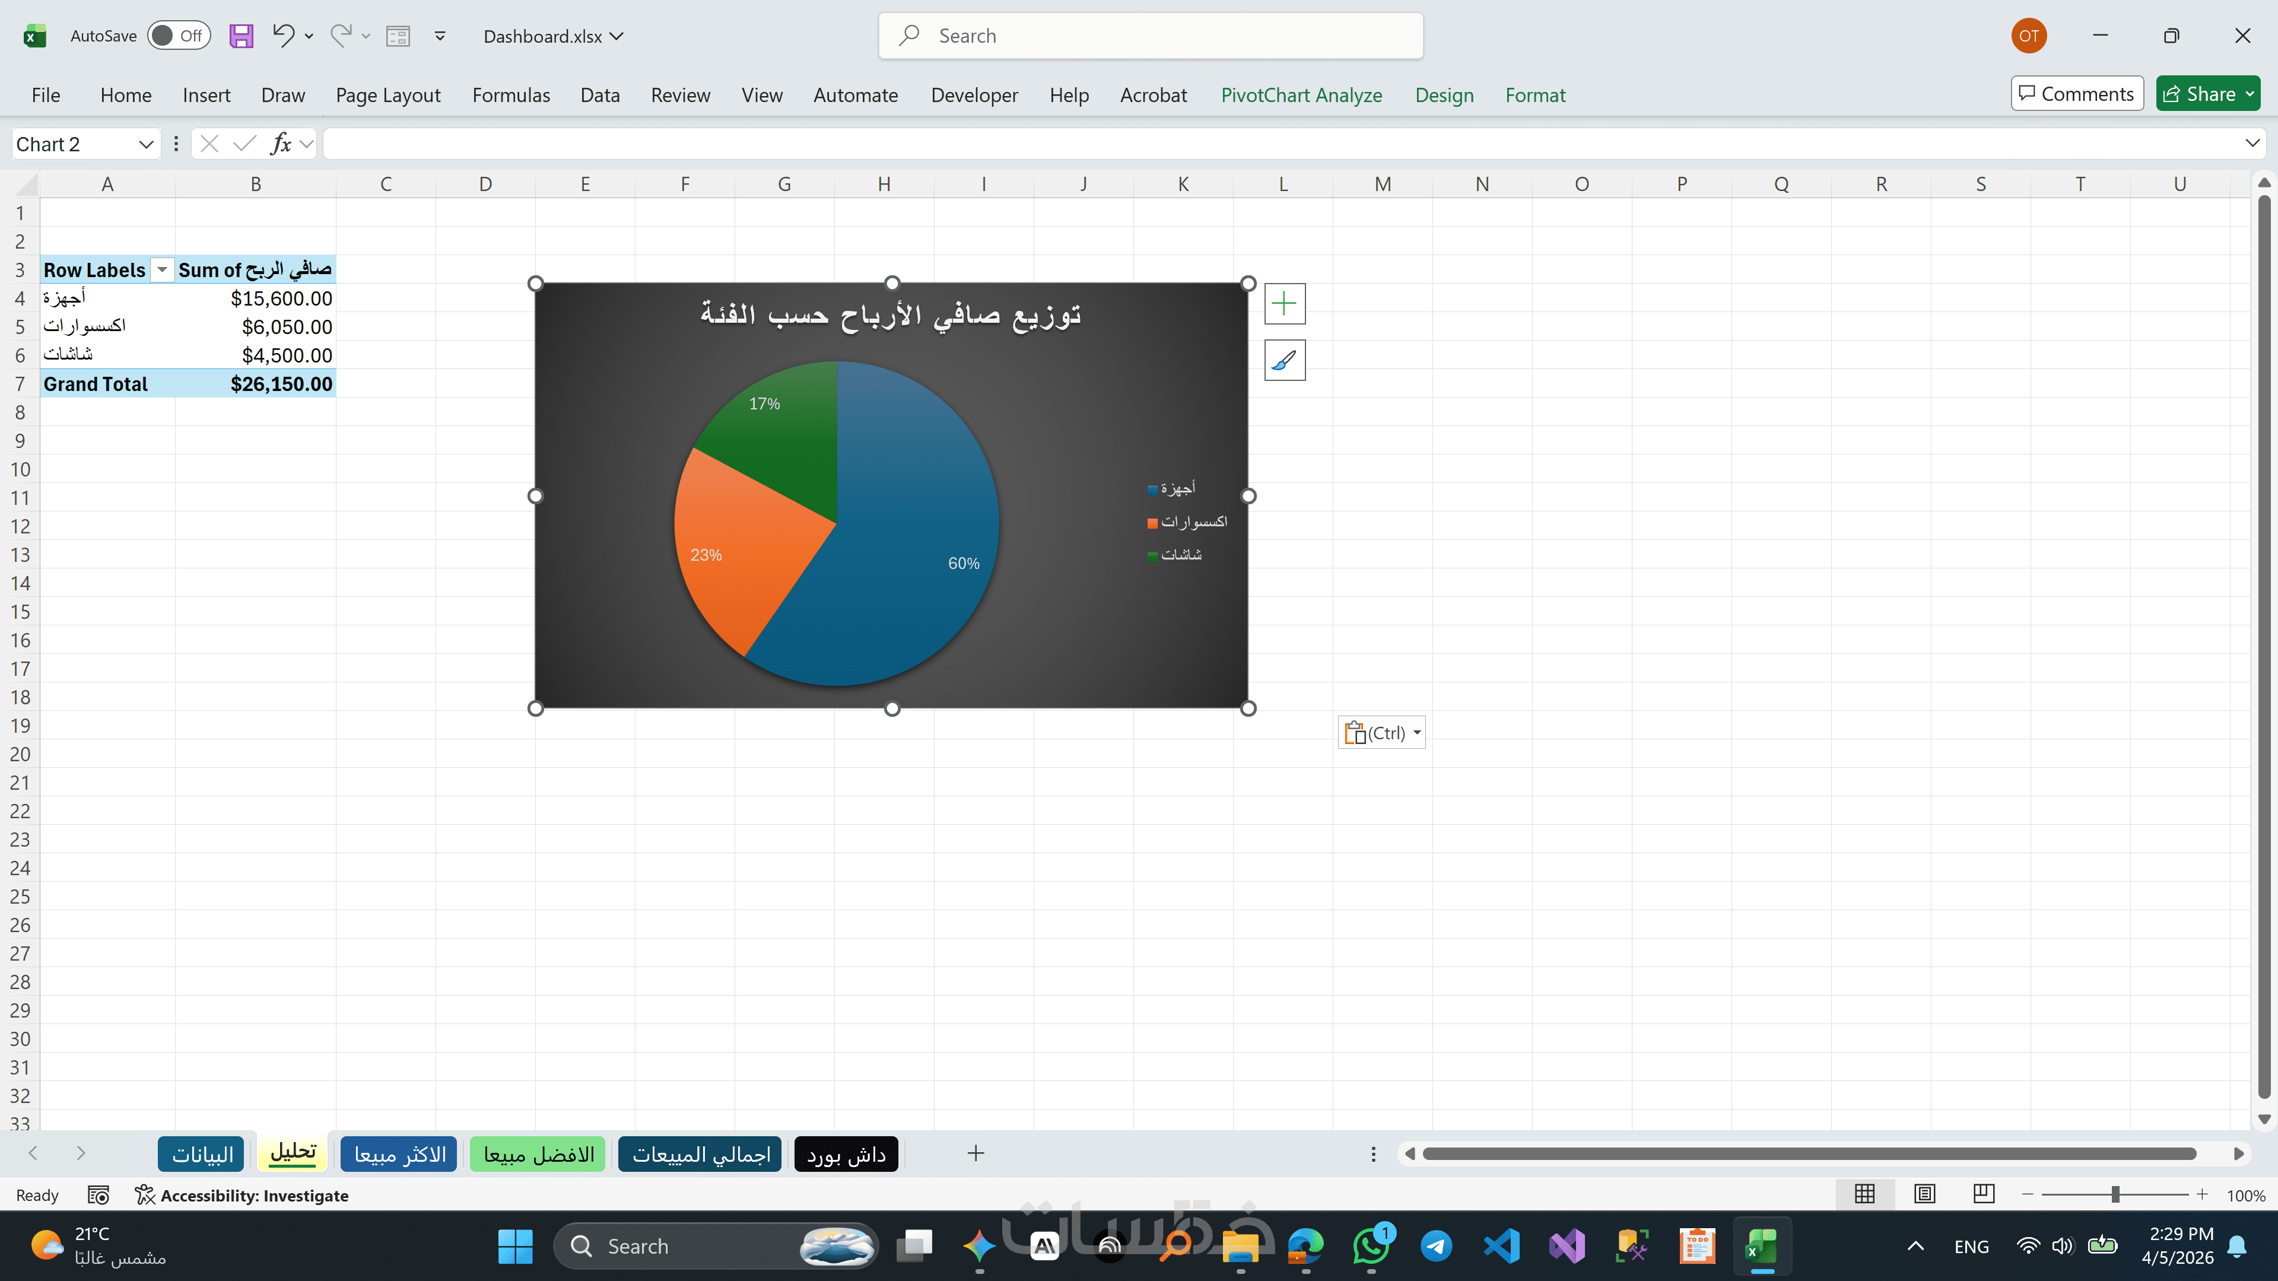The height and width of the screenshot is (1281, 2278).
Task: Open Chart Elements plus button
Action: pos(1284,304)
